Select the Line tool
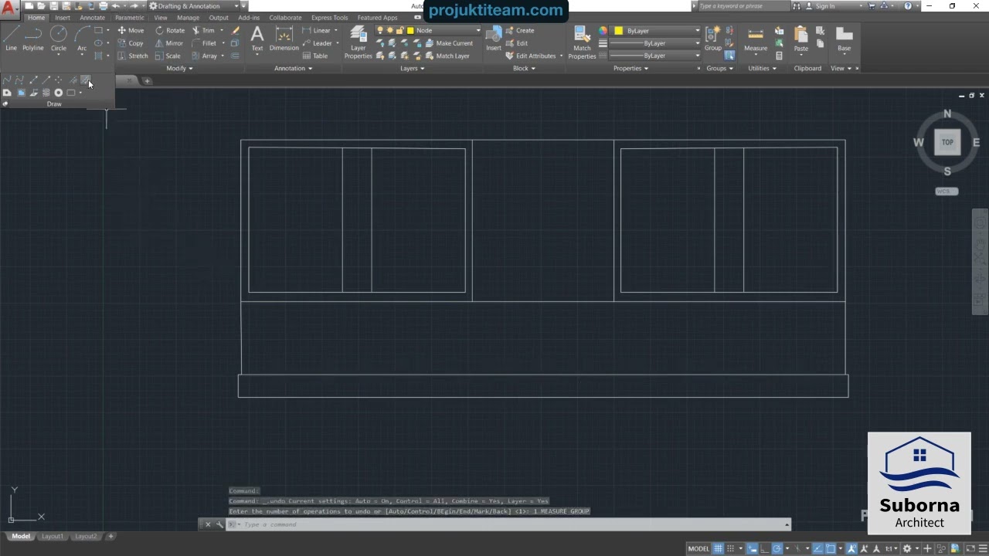The width and height of the screenshot is (989, 556). click(x=11, y=39)
